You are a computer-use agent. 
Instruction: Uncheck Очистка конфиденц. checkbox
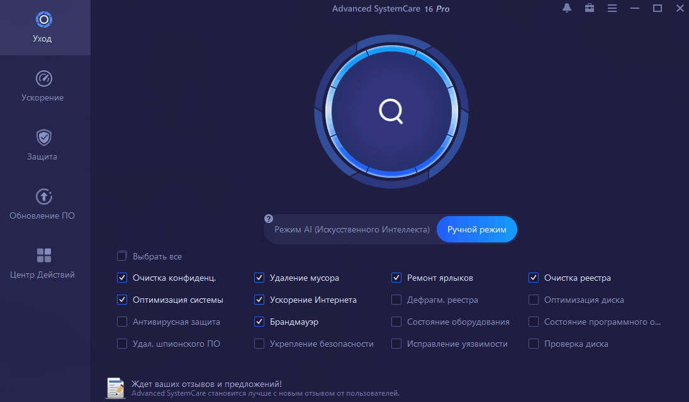(121, 278)
